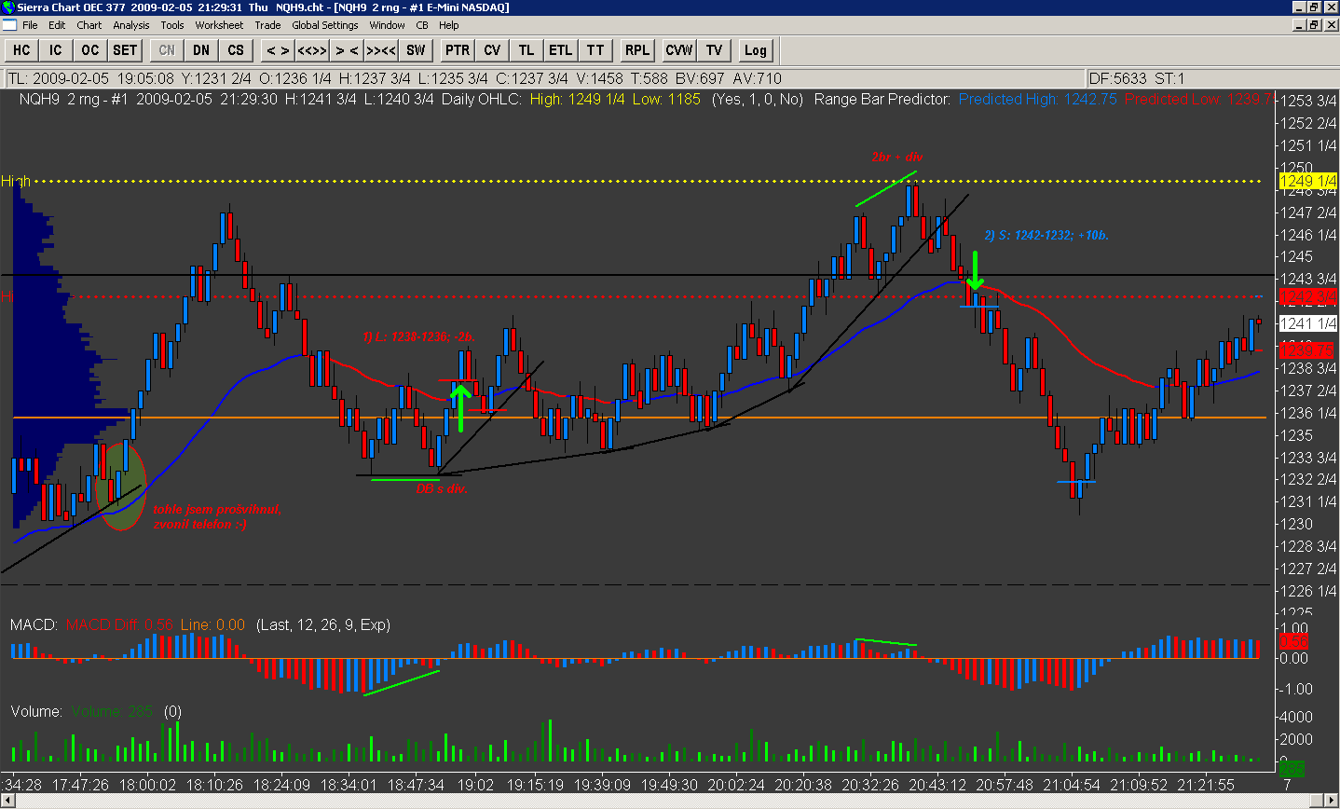
Task: Open the Help menu
Action: [449, 25]
